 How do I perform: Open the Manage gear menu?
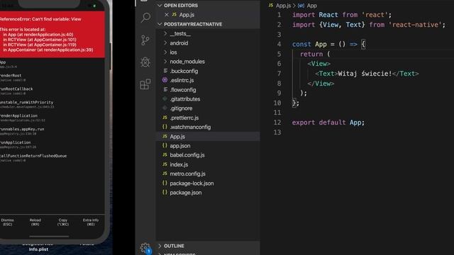pyautogui.click(x=145, y=248)
